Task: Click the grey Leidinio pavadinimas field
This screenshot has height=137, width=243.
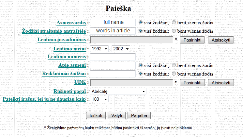Action: point(131,40)
